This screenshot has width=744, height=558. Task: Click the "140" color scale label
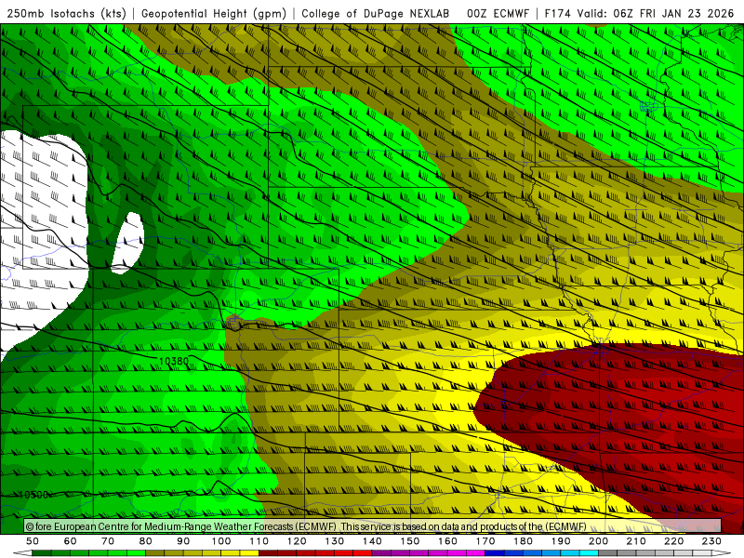[x=372, y=541]
